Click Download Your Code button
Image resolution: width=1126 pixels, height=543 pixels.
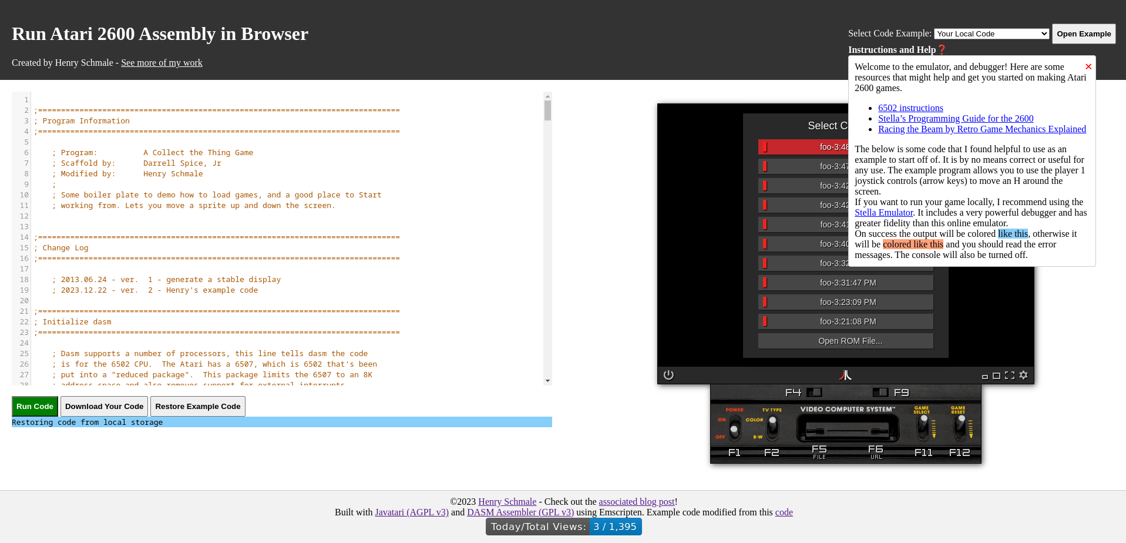[x=104, y=406]
